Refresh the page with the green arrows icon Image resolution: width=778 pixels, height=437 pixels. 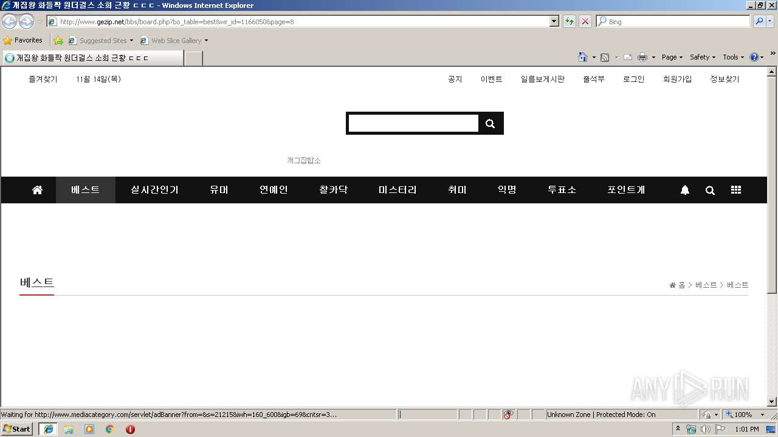coord(569,21)
